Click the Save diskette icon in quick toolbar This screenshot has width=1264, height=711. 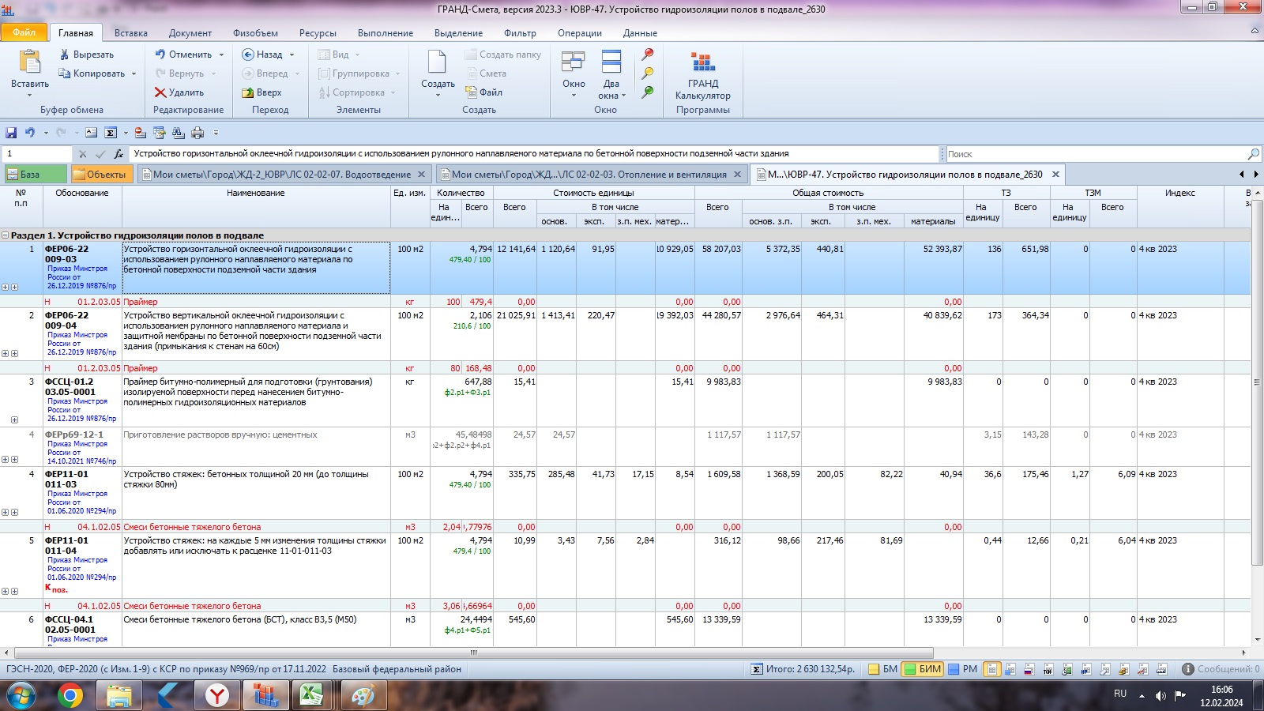tap(11, 133)
